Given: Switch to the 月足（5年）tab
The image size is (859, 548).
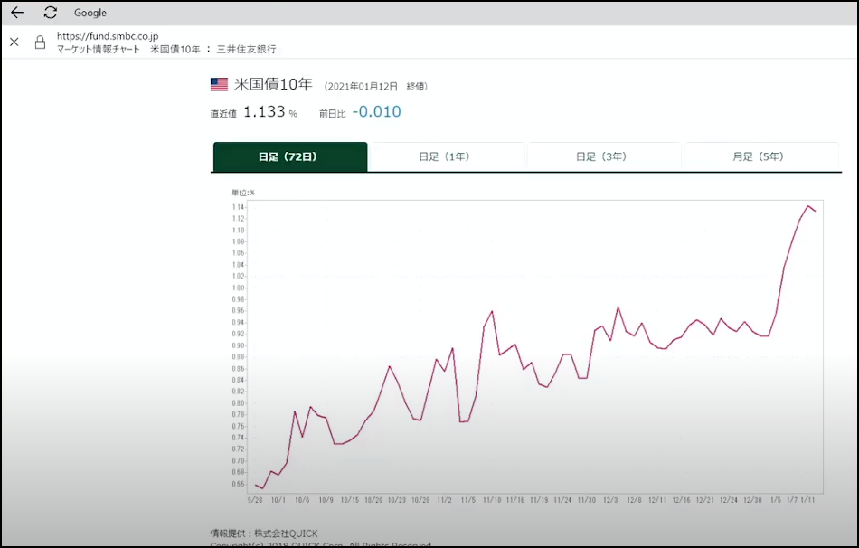Looking at the screenshot, I should click(x=760, y=156).
